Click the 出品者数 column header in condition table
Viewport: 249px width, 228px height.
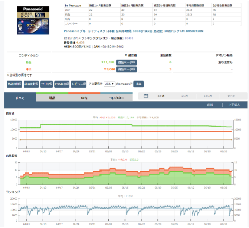click(x=166, y=55)
